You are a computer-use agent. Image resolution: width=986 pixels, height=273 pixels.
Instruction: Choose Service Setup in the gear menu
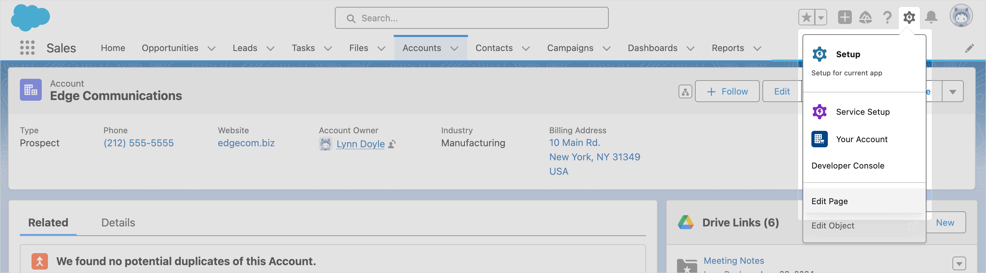[x=862, y=112]
